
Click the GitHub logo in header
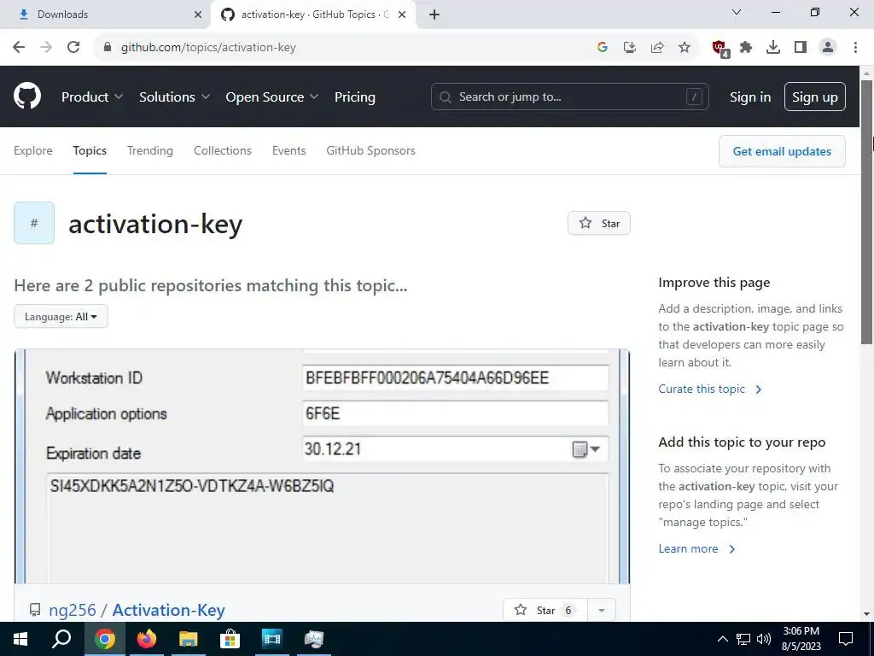click(27, 96)
